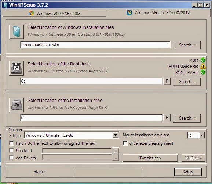This screenshot has height=184, width=212.
Task: Click the Windows installation files source icon
Action: (17, 32)
